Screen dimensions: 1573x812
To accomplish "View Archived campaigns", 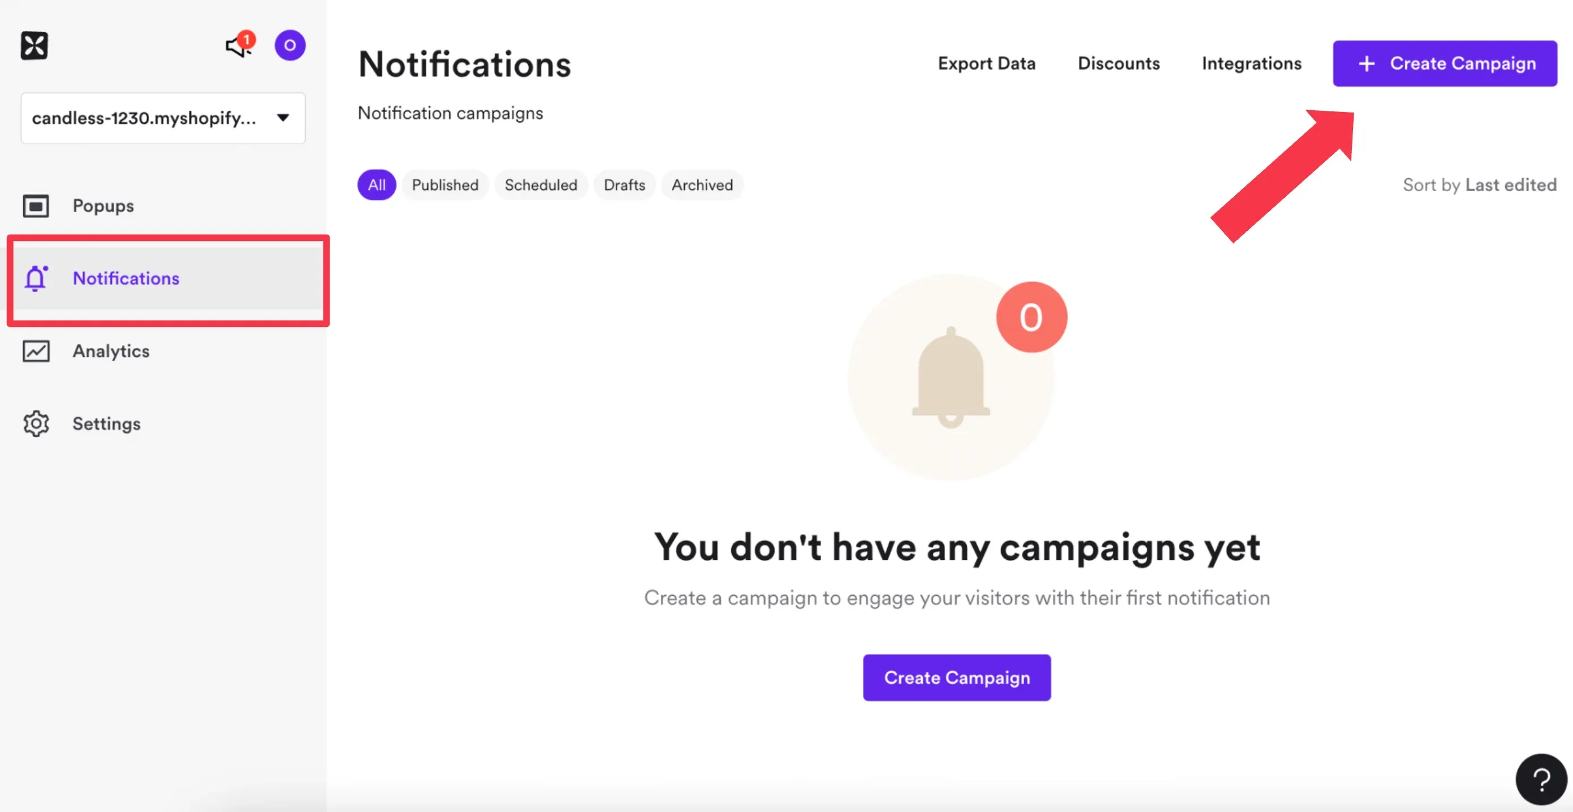I will tap(702, 185).
